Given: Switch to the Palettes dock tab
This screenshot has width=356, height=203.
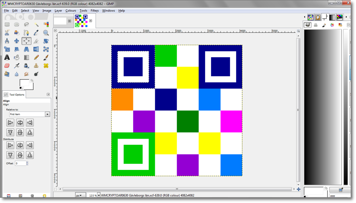Looking at the screenshot, I should (340, 17).
